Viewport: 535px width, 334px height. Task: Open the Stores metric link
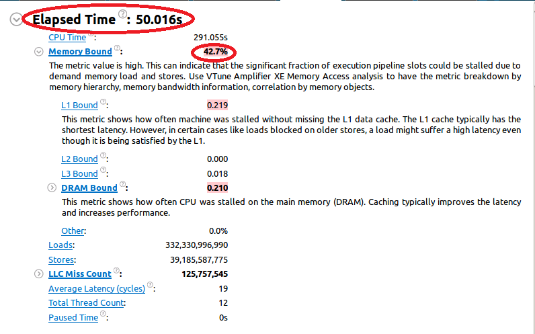pos(61,259)
